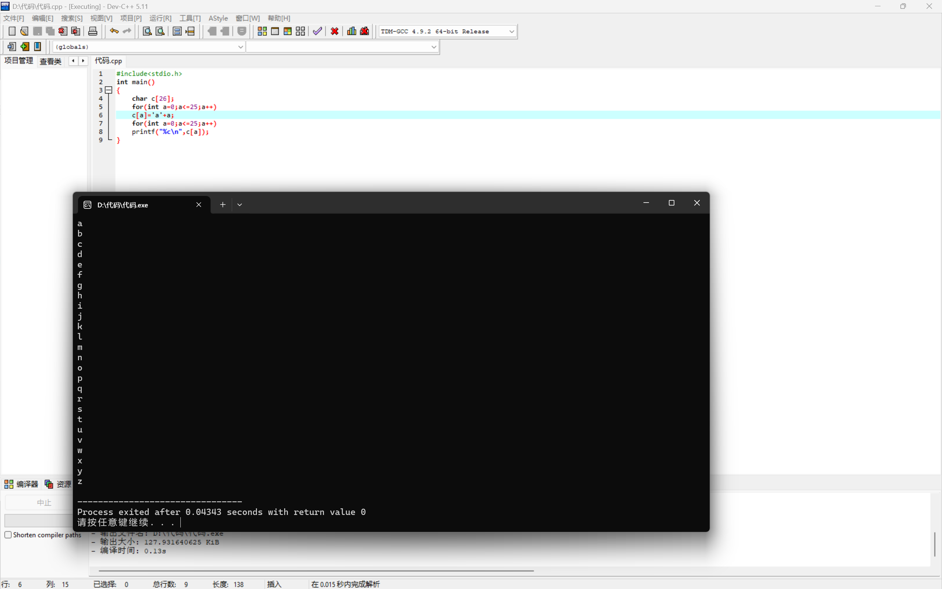Click the plus button to add terminal tab
This screenshot has height=589, width=942.
pos(223,205)
